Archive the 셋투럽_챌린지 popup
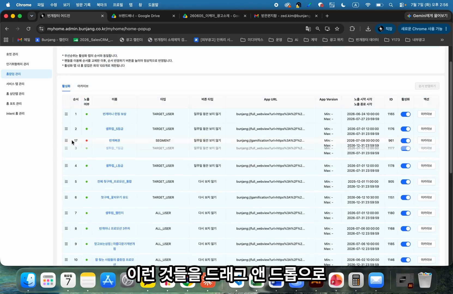453x294 pixels. (426, 213)
